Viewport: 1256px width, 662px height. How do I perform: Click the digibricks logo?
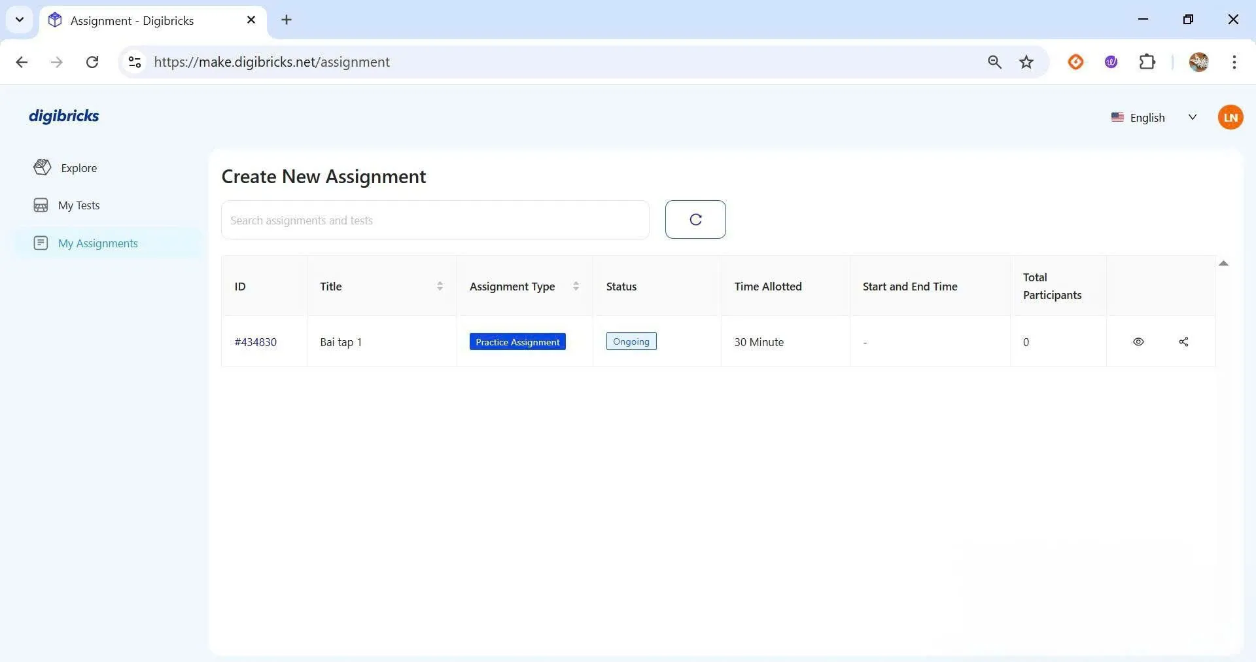[x=64, y=116]
